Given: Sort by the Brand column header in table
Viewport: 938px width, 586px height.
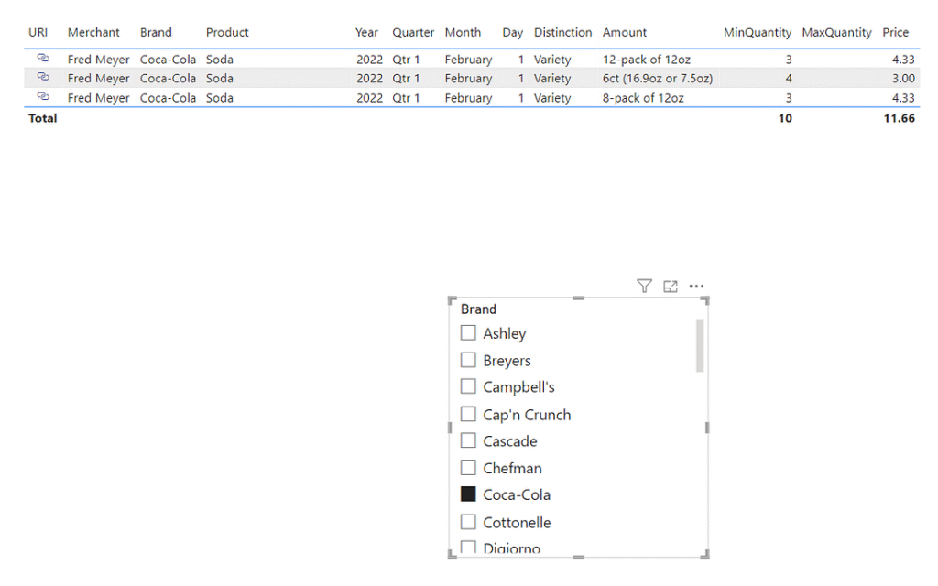Looking at the screenshot, I should (156, 32).
